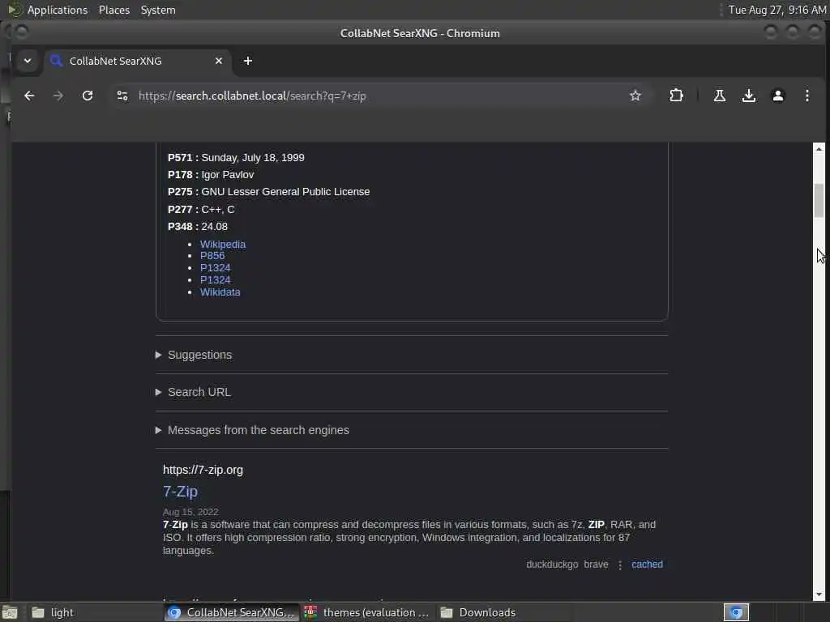Screen dimensions: 830x622
Task: Click the Sunday, July 18, 1999 date
Action: [253, 158]
